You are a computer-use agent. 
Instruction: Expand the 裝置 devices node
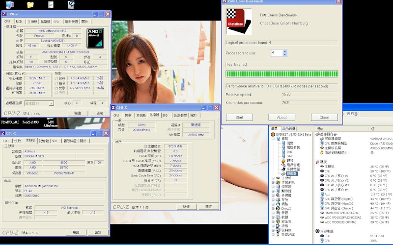coord(273,213)
